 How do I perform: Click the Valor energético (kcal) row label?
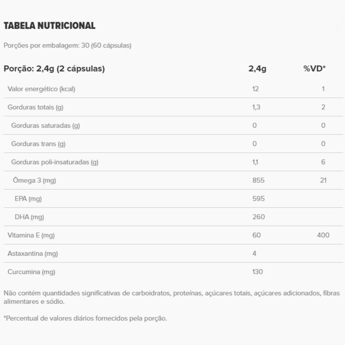41,89
